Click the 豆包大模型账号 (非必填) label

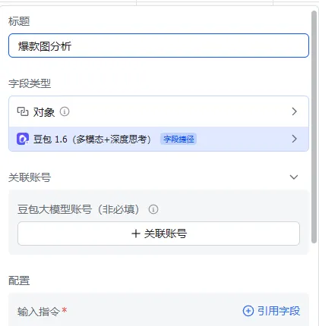[78, 209]
